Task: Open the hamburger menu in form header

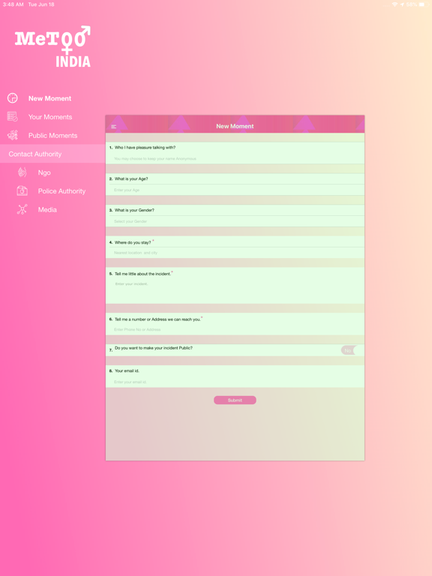Action: point(114,126)
